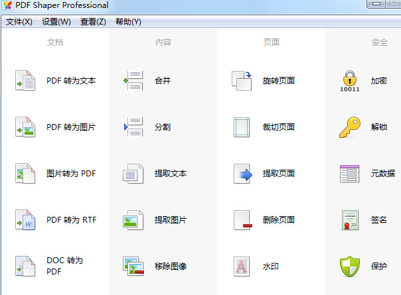Click the 删除页面 icon
This screenshot has width=401, height=295.
click(x=243, y=220)
